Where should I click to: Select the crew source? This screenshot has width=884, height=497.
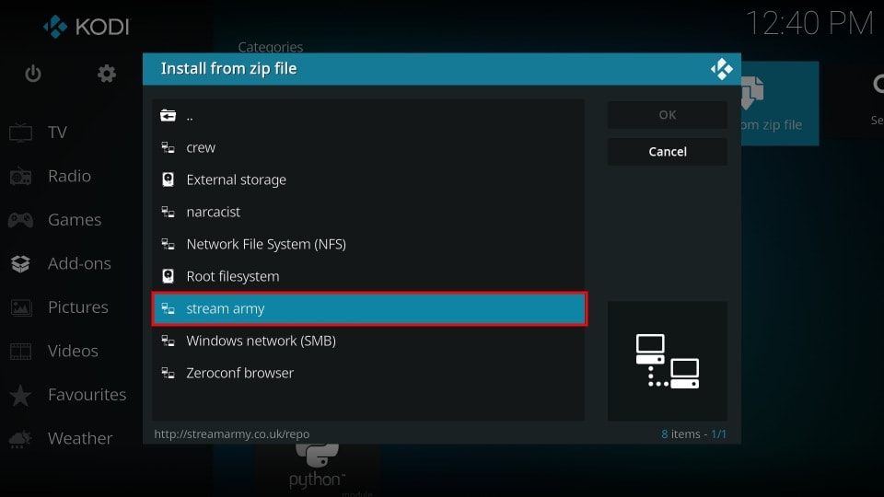[x=368, y=147]
